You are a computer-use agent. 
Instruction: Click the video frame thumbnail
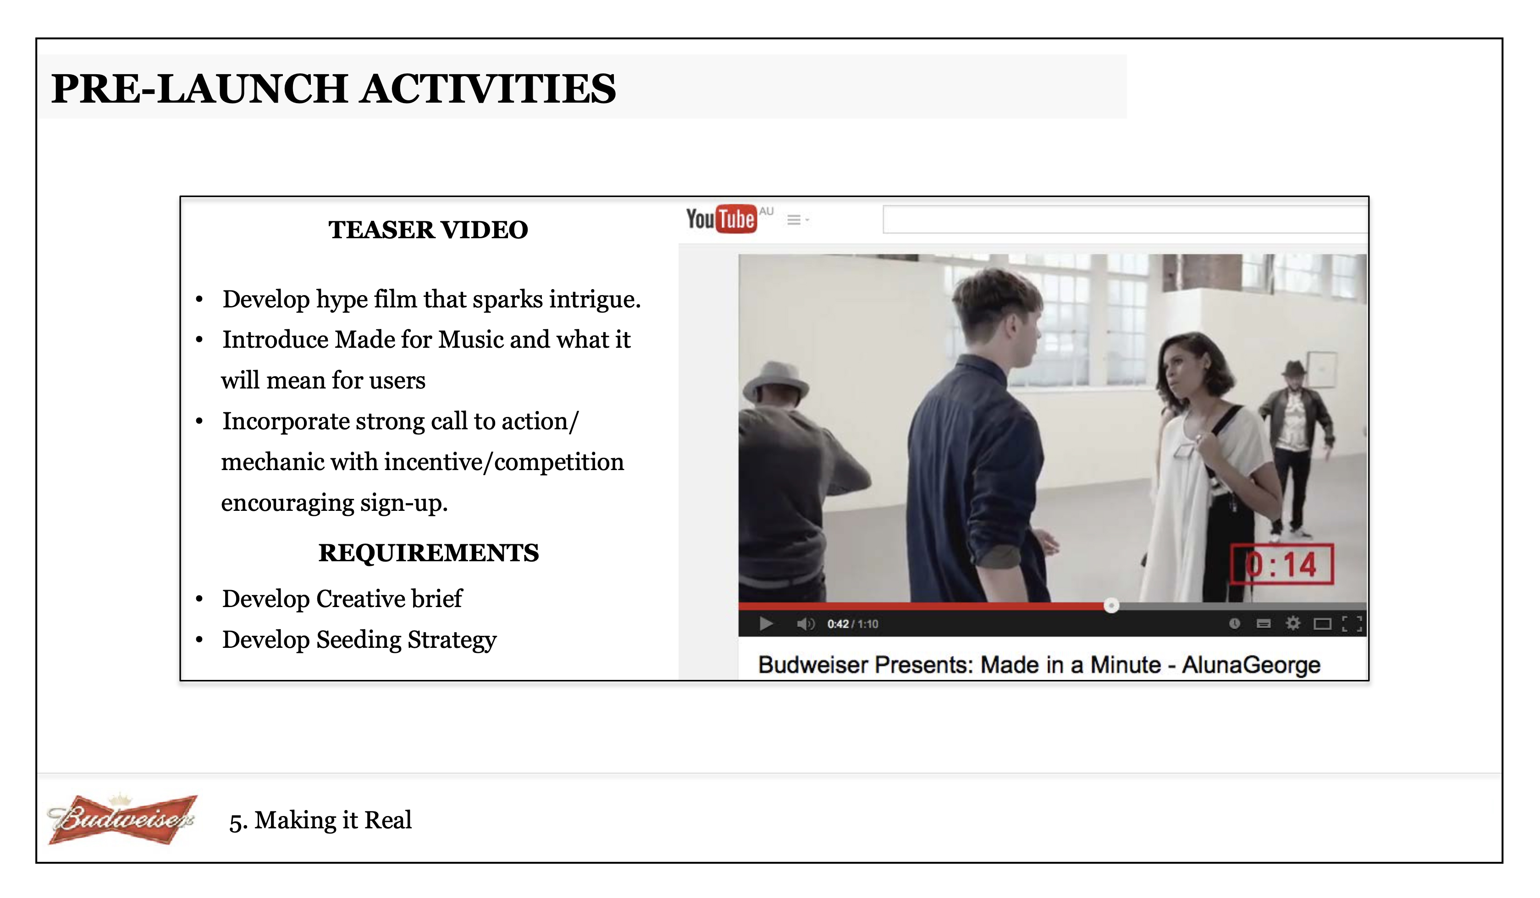1052,427
